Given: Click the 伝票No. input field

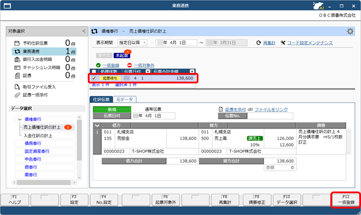Looking at the screenshot, I should [x=270, y=116].
